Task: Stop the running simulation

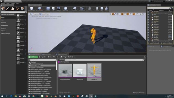Action: [102, 9]
